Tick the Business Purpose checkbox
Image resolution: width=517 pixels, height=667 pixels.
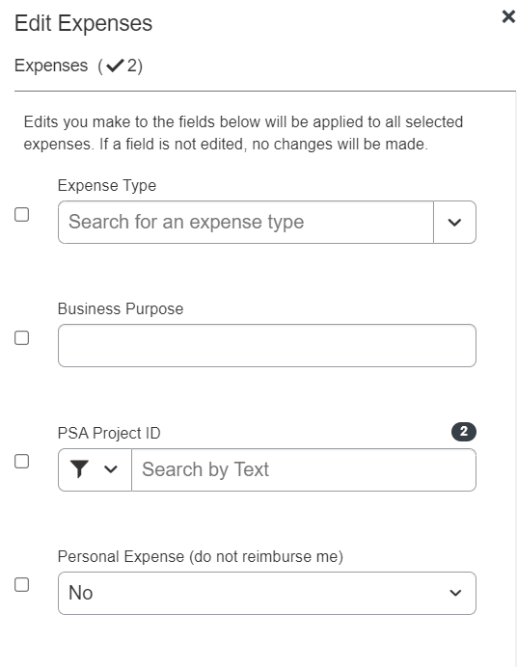[x=21, y=337]
